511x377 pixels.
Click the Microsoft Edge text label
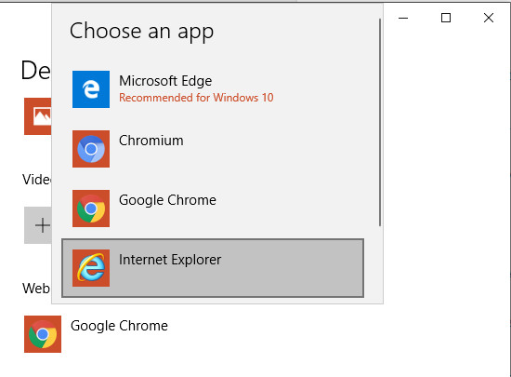click(x=165, y=81)
